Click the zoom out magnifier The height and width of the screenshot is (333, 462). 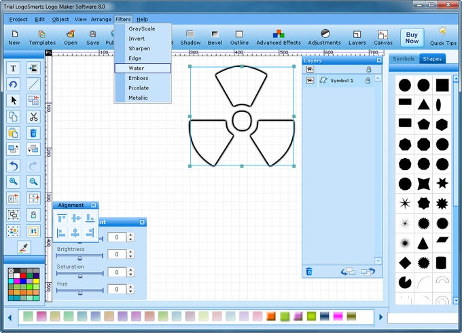point(33,182)
